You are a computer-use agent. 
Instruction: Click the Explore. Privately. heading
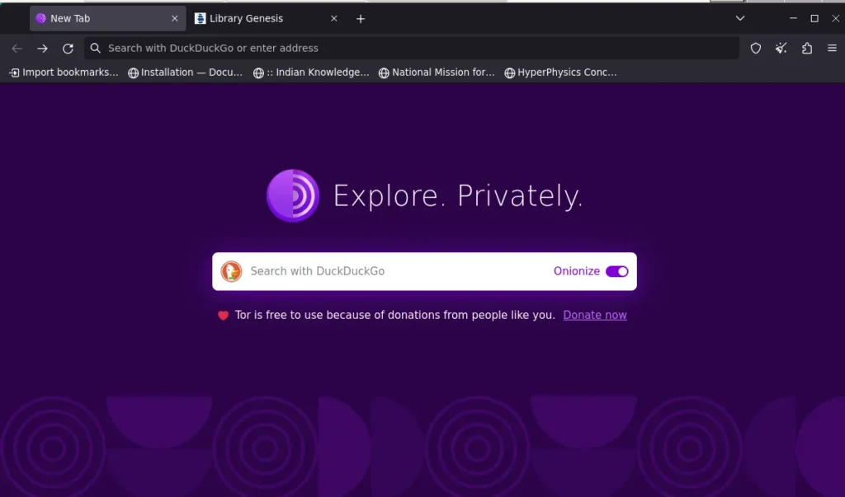458,195
